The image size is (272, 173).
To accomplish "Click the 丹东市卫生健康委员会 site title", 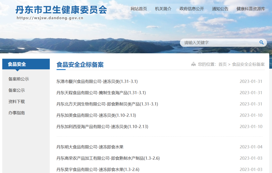I will click(x=61, y=10).
